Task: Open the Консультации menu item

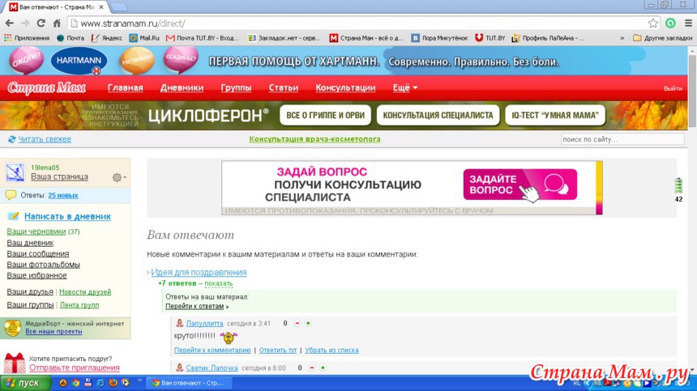Action: (345, 88)
